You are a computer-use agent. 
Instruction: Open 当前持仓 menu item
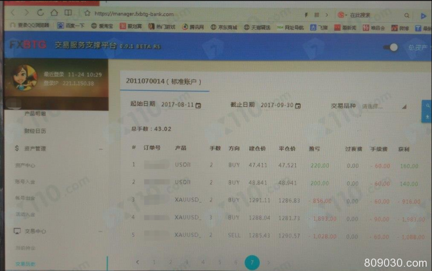(x=25, y=248)
